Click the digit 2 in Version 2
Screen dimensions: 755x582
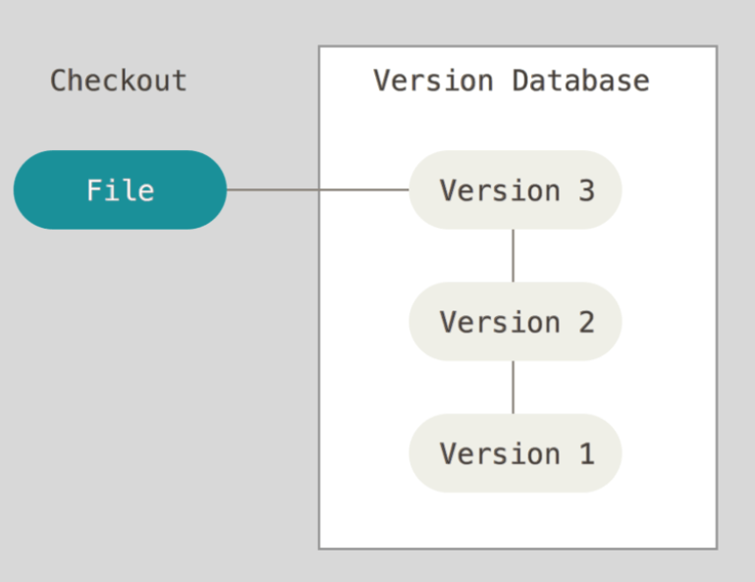pyautogui.click(x=586, y=322)
